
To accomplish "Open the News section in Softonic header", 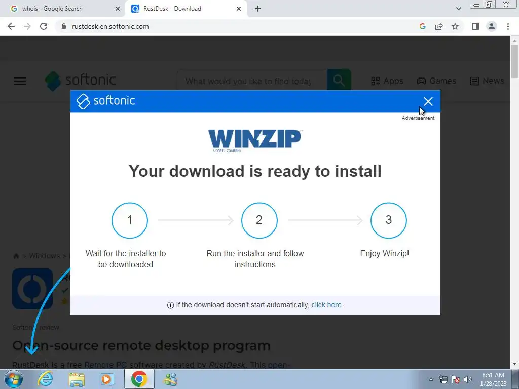I will click(487, 81).
